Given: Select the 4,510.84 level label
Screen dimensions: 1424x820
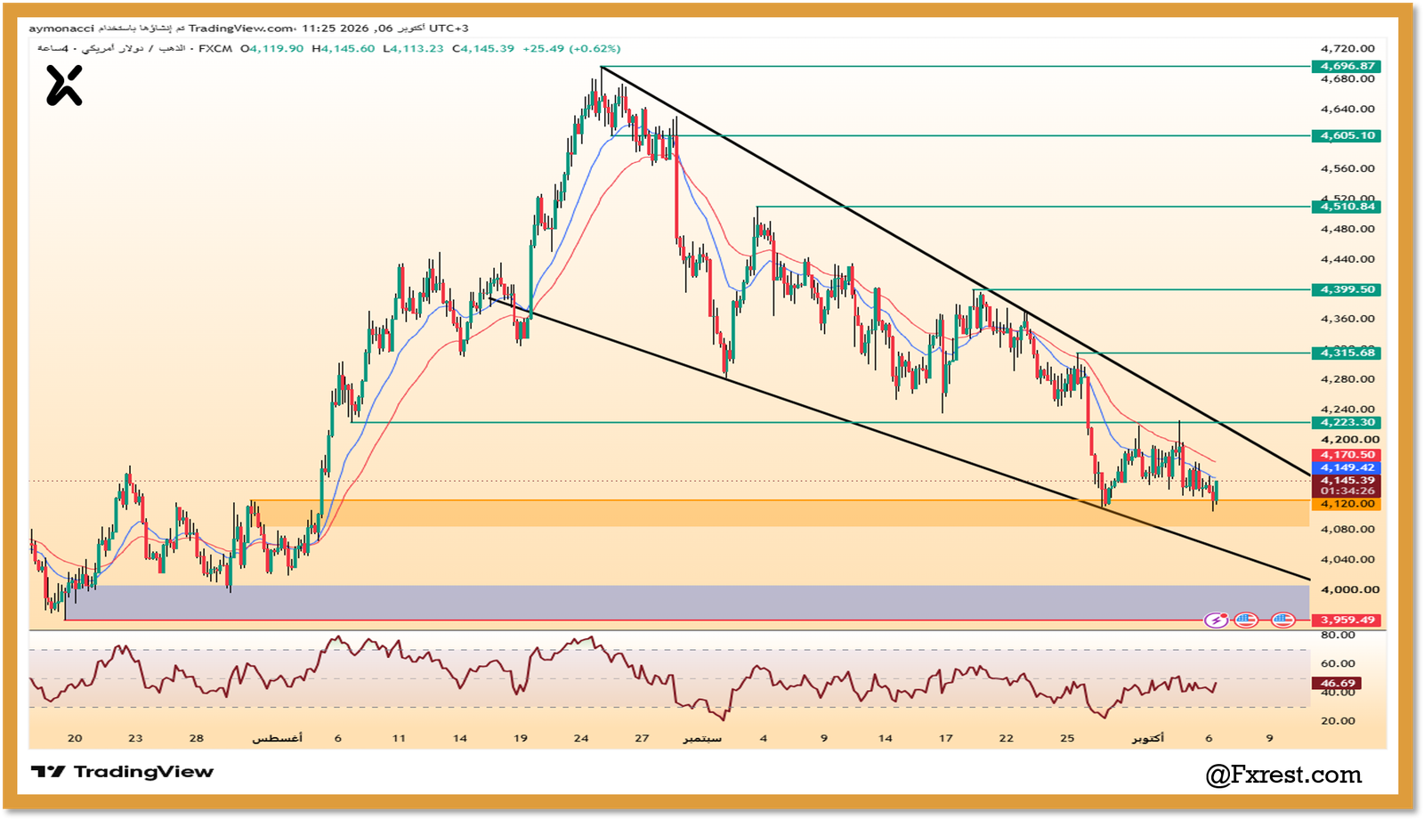Looking at the screenshot, I should point(1347,207).
